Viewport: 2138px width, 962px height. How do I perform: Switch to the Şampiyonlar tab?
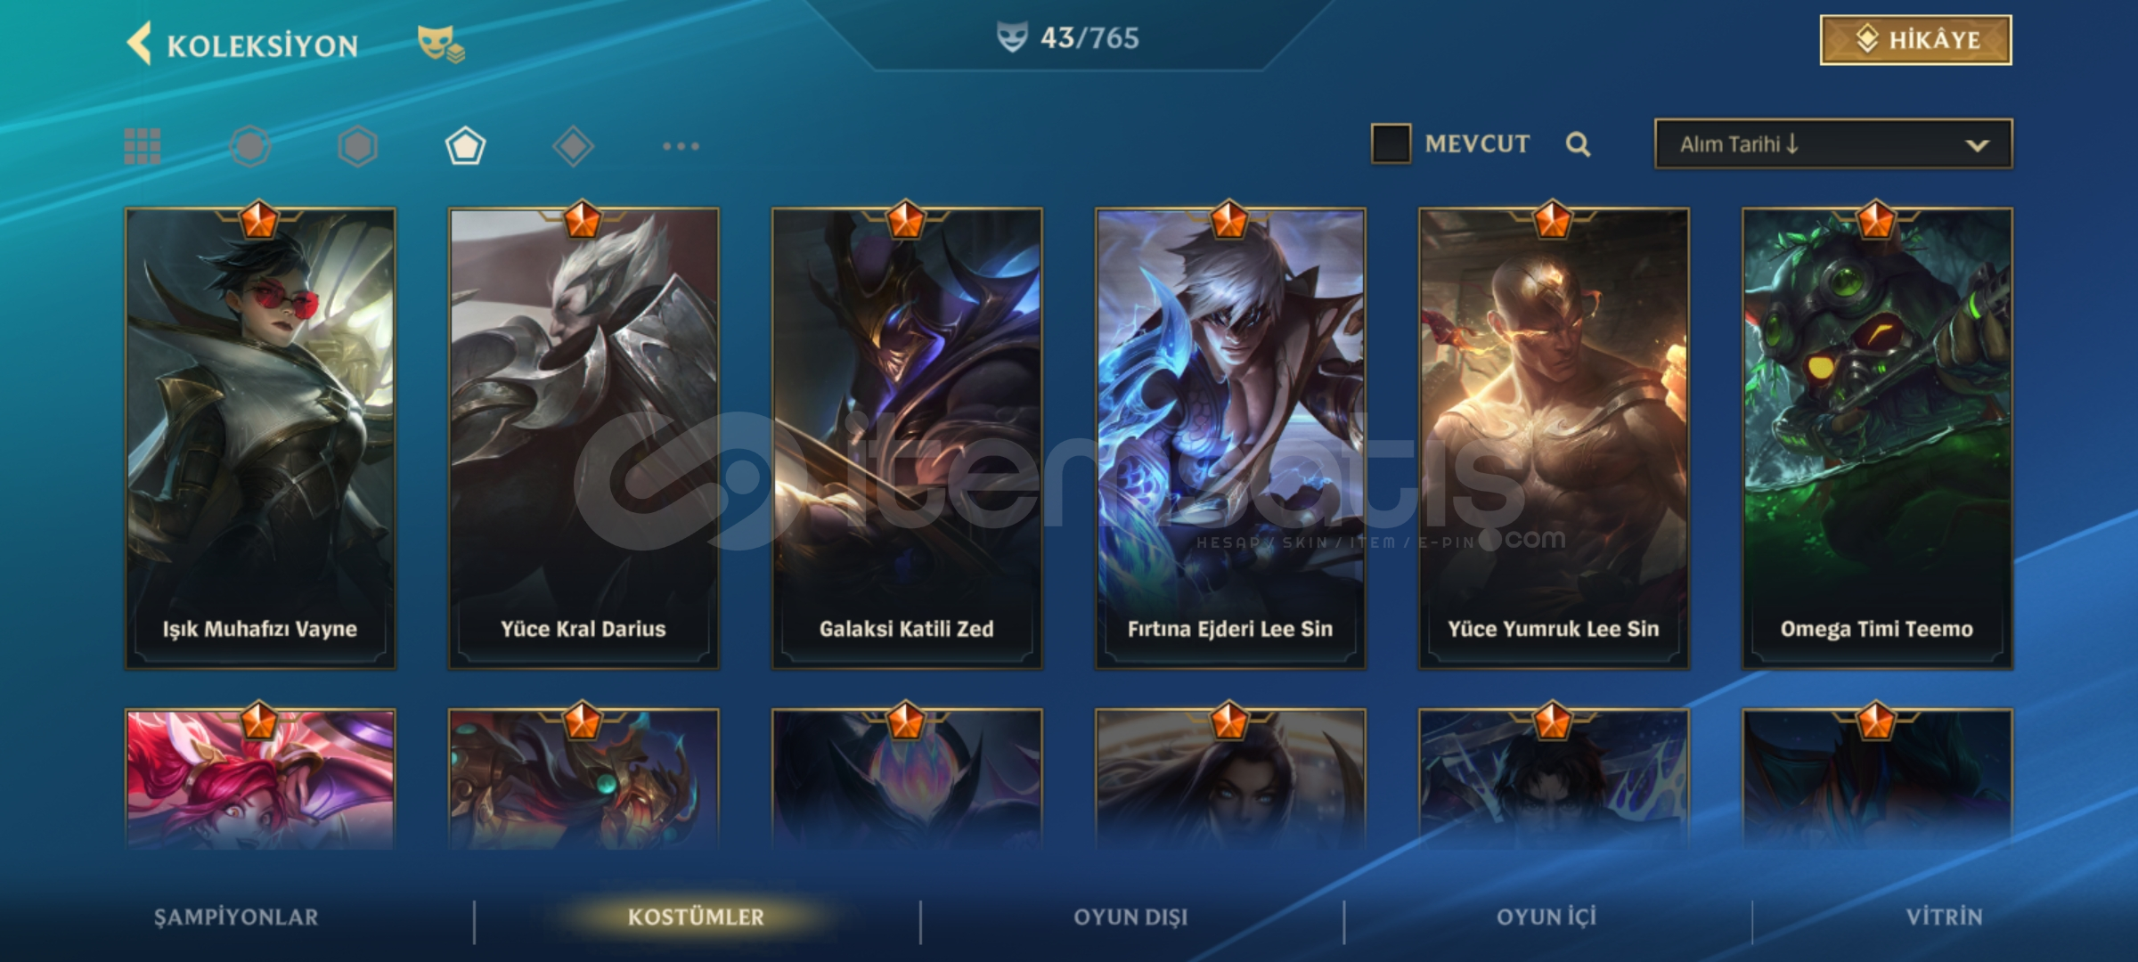click(236, 917)
